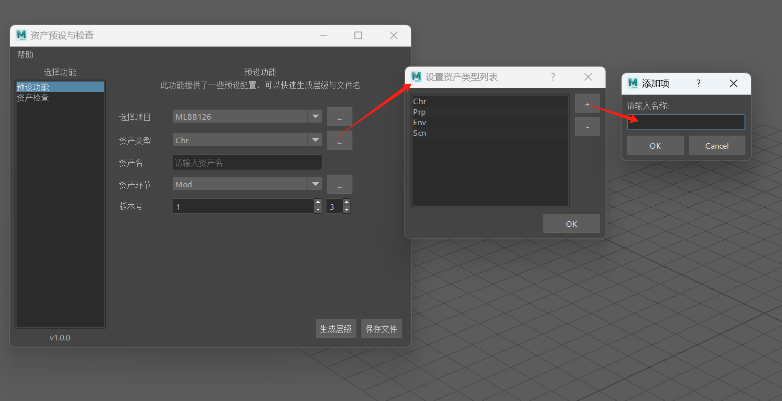Maximize the 资产预设与检查 window
The width and height of the screenshot is (782, 401).
[x=358, y=35]
